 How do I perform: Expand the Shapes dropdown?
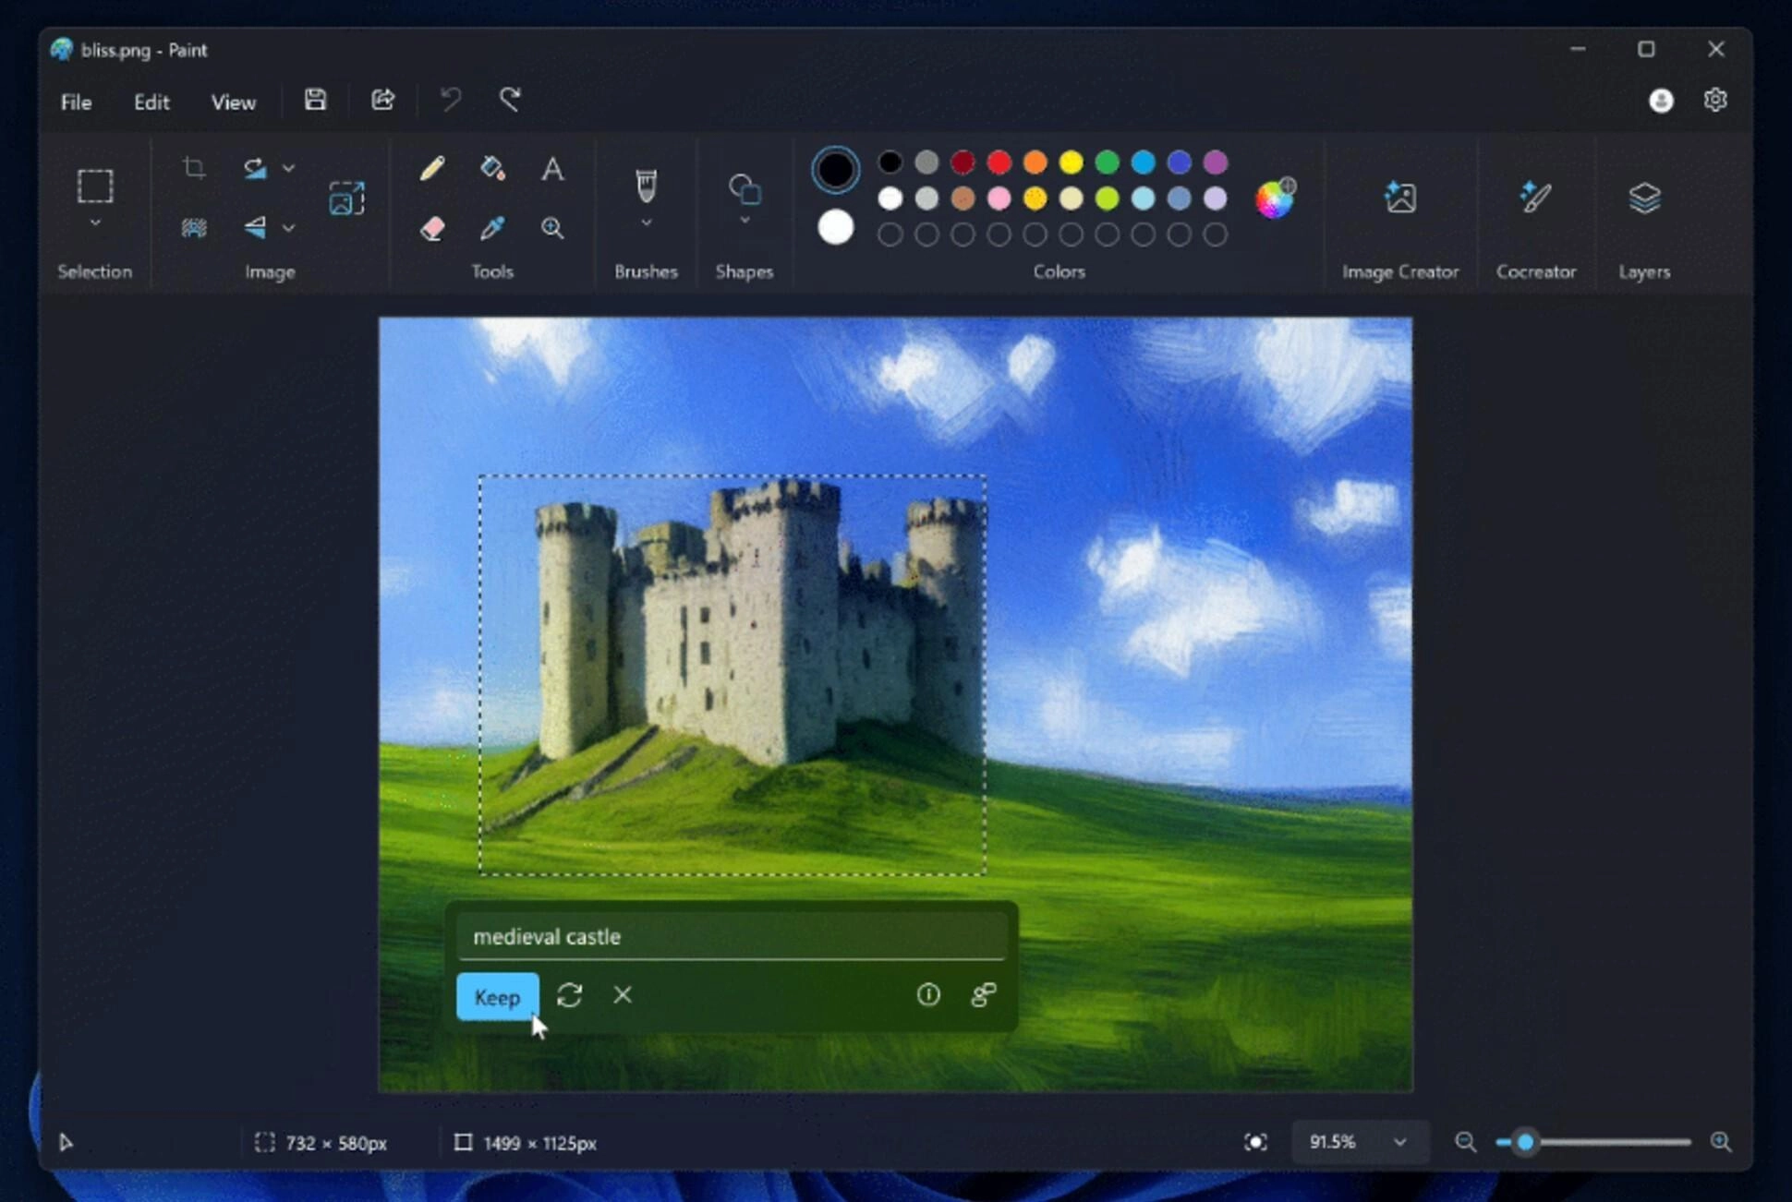pos(745,220)
